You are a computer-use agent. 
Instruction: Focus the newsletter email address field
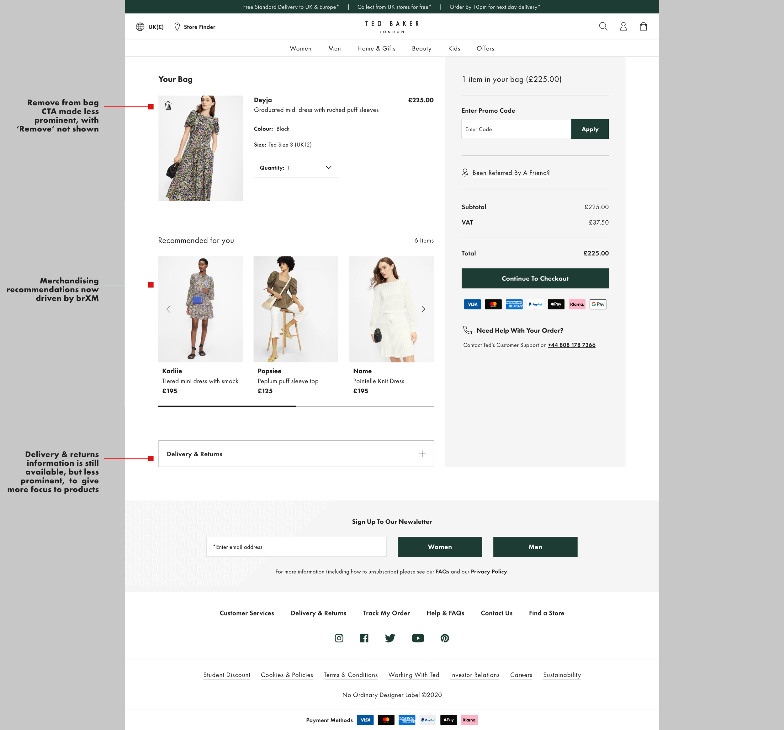296,547
